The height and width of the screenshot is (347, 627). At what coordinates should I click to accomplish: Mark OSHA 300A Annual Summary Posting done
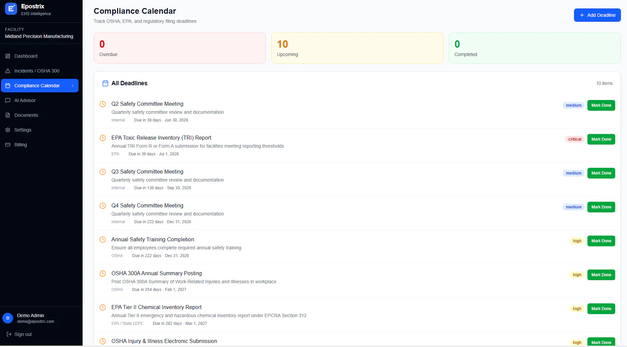(601, 275)
